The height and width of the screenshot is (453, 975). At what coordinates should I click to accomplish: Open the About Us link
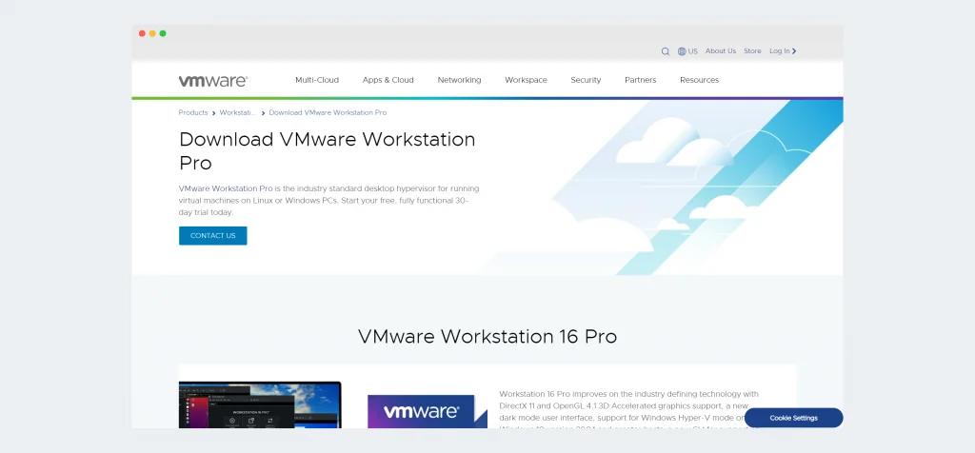pyautogui.click(x=720, y=51)
